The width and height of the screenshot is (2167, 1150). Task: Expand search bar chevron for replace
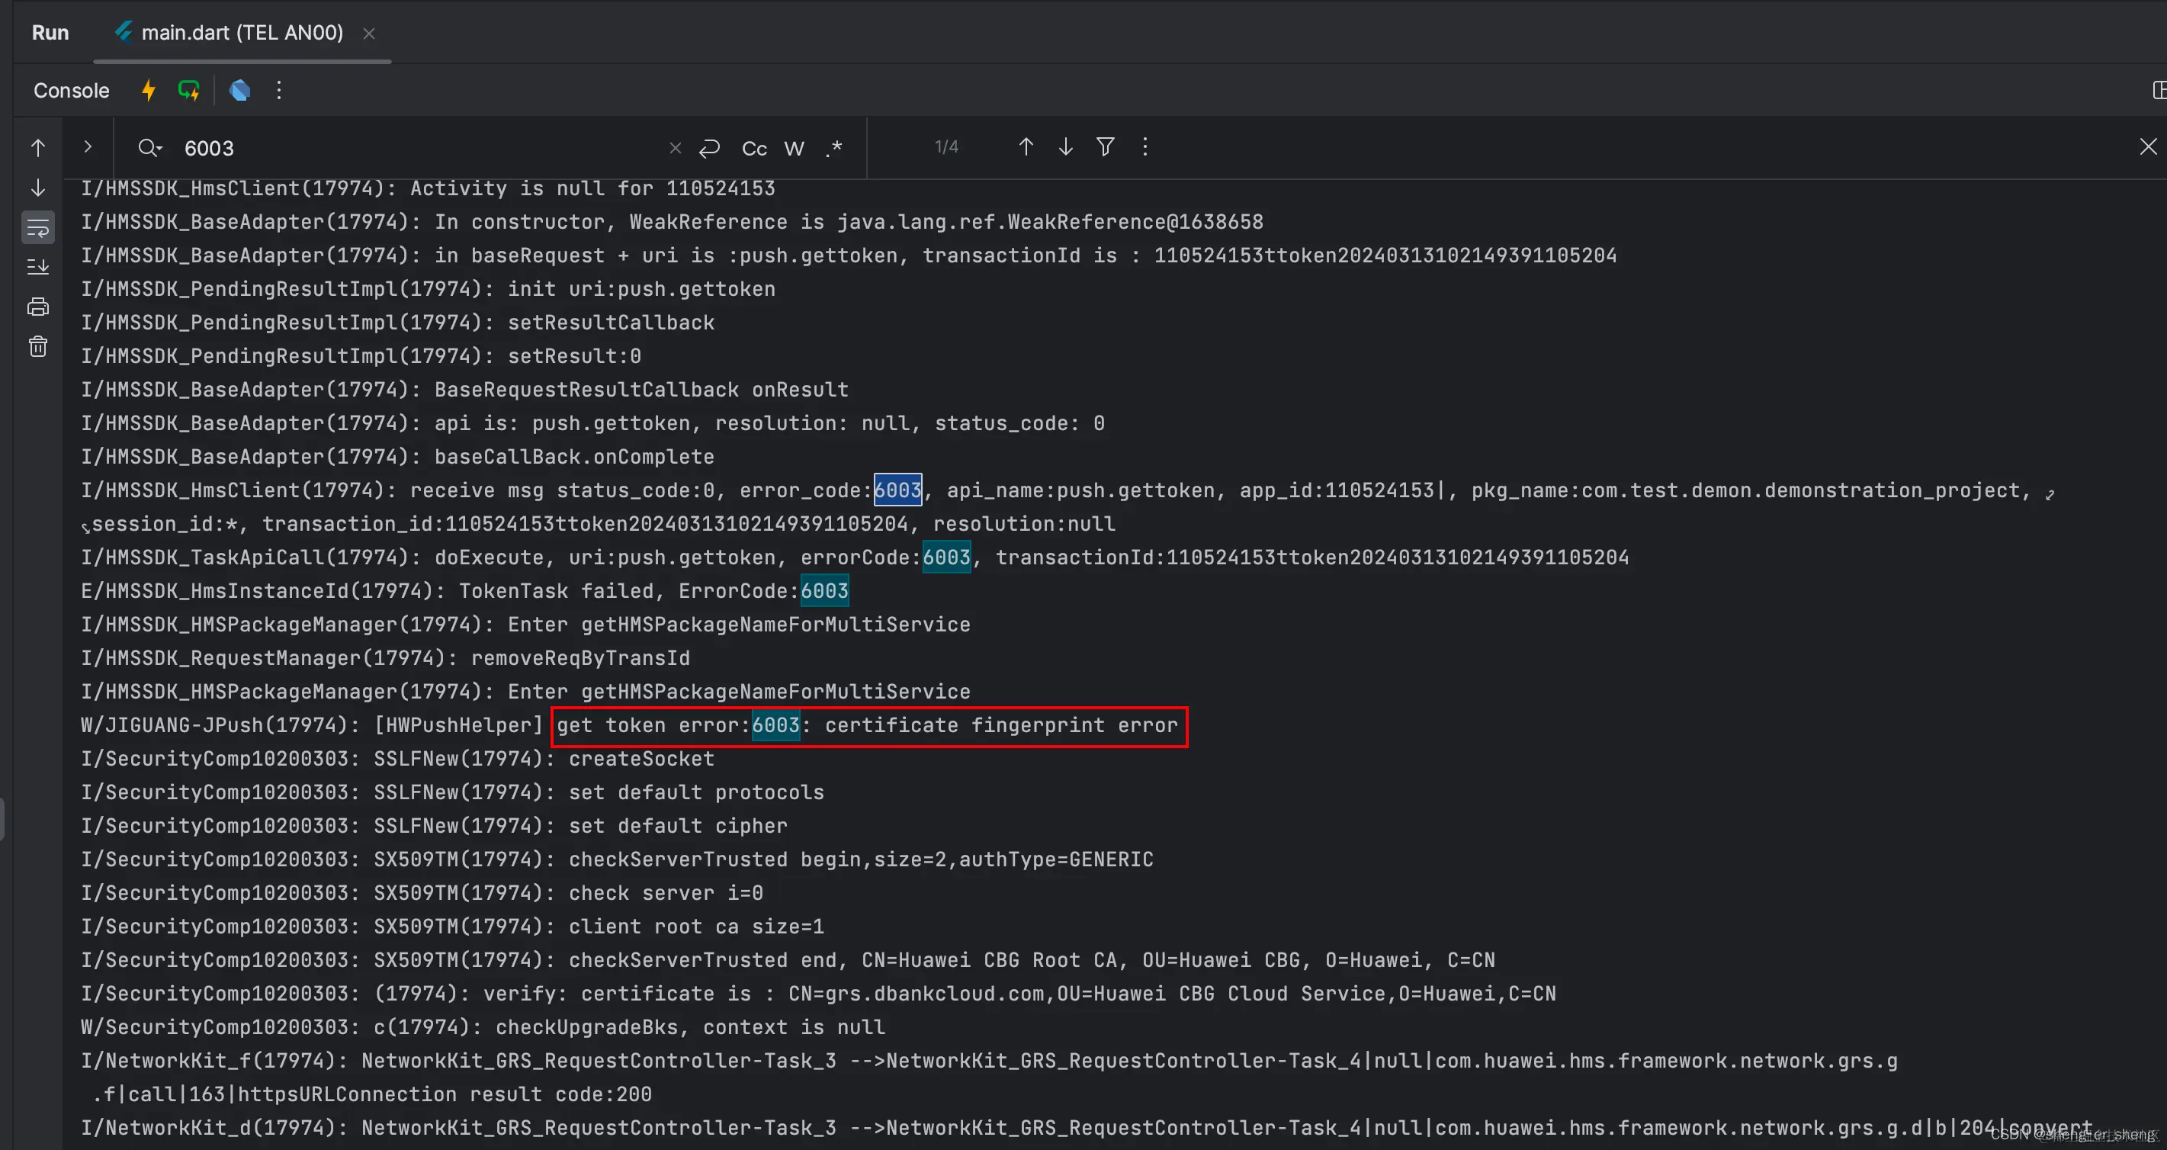pyautogui.click(x=88, y=147)
